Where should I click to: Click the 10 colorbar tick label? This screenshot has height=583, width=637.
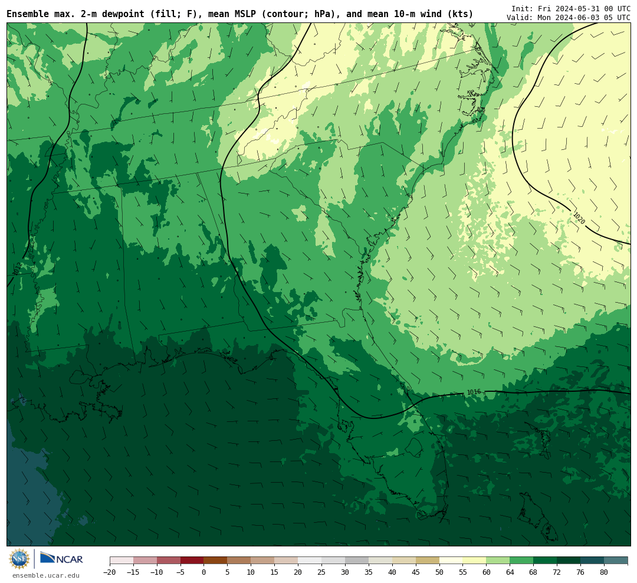point(251,572)
